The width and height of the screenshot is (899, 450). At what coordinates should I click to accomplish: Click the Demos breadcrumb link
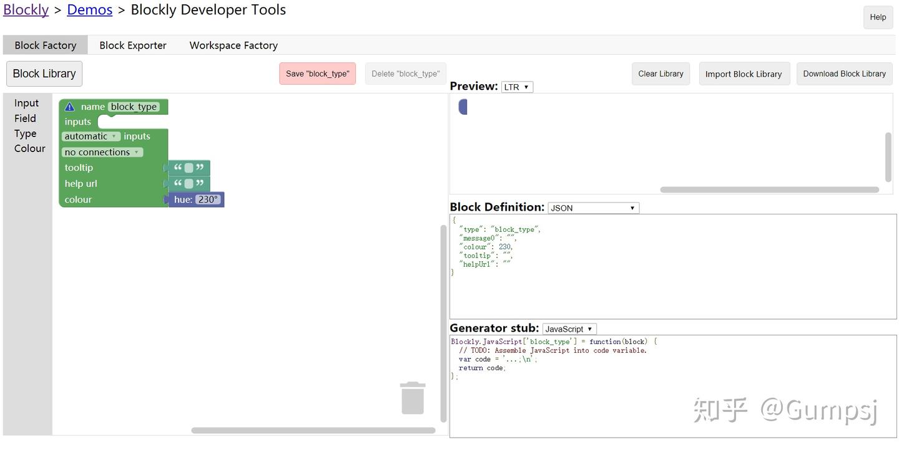(89, 10)
